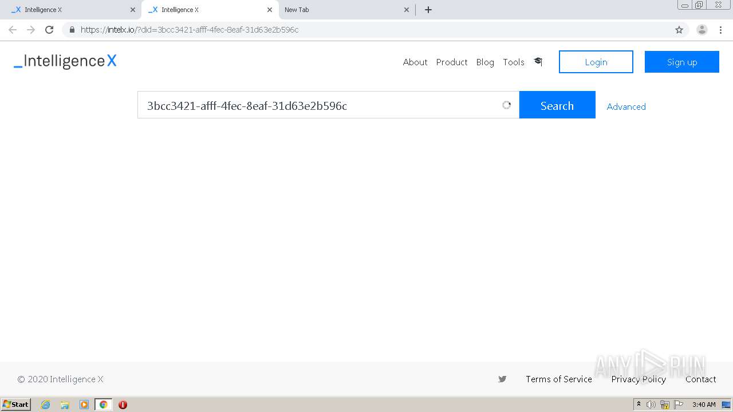The height and width of the screenshot is (412, 733).
Task: Open media player taskbar icon
Action: pos(84,405)
